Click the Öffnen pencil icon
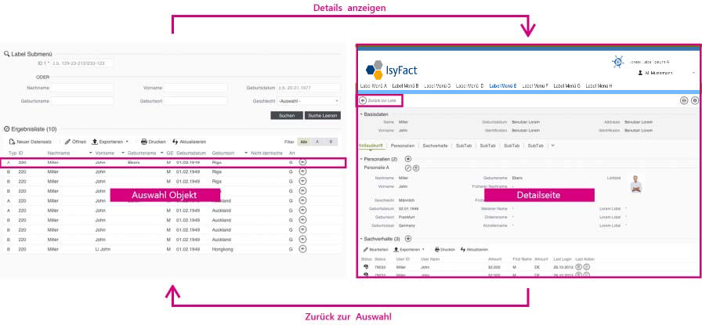 click(x=67, y=142)
